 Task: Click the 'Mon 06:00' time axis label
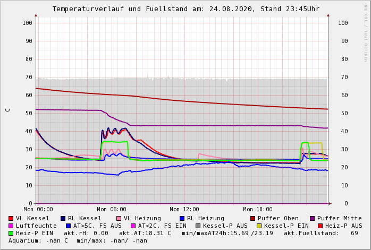(111, 210)
